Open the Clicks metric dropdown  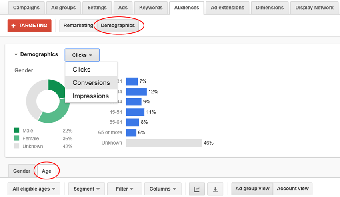pyautogui.click(x=82, y=55)
